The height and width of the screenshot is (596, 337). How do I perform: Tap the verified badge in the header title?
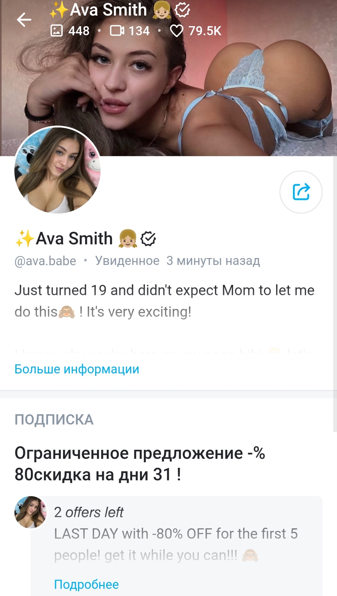click(182, 10)
